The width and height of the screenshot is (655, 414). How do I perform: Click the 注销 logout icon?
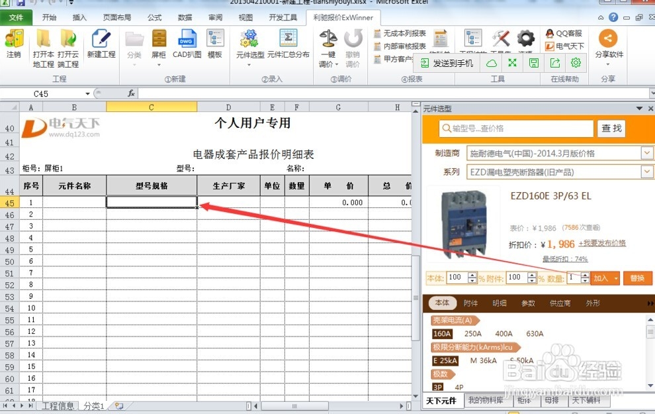(x=14, y=39)
